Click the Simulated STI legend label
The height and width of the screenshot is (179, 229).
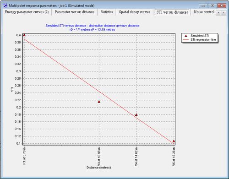pyautogui.click(x=200, y=36)
